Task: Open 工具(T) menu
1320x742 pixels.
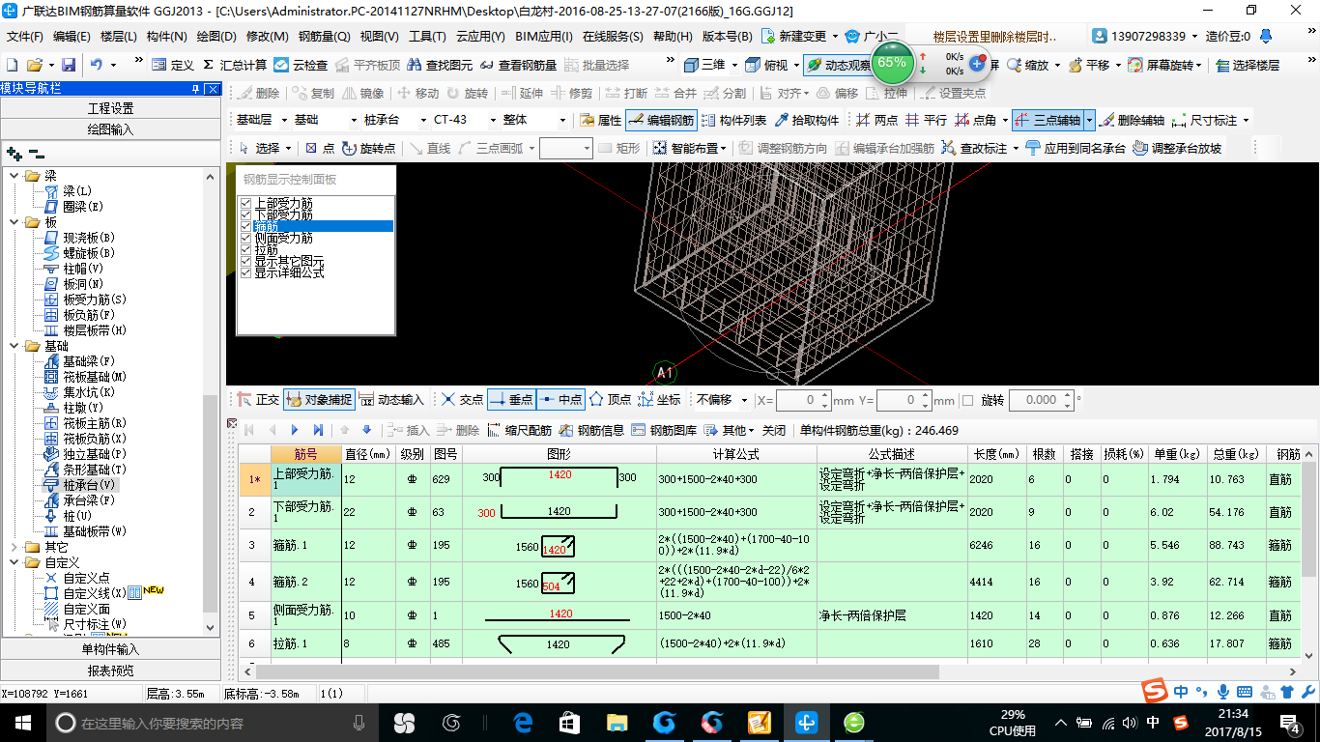Action: coord(427,37)
